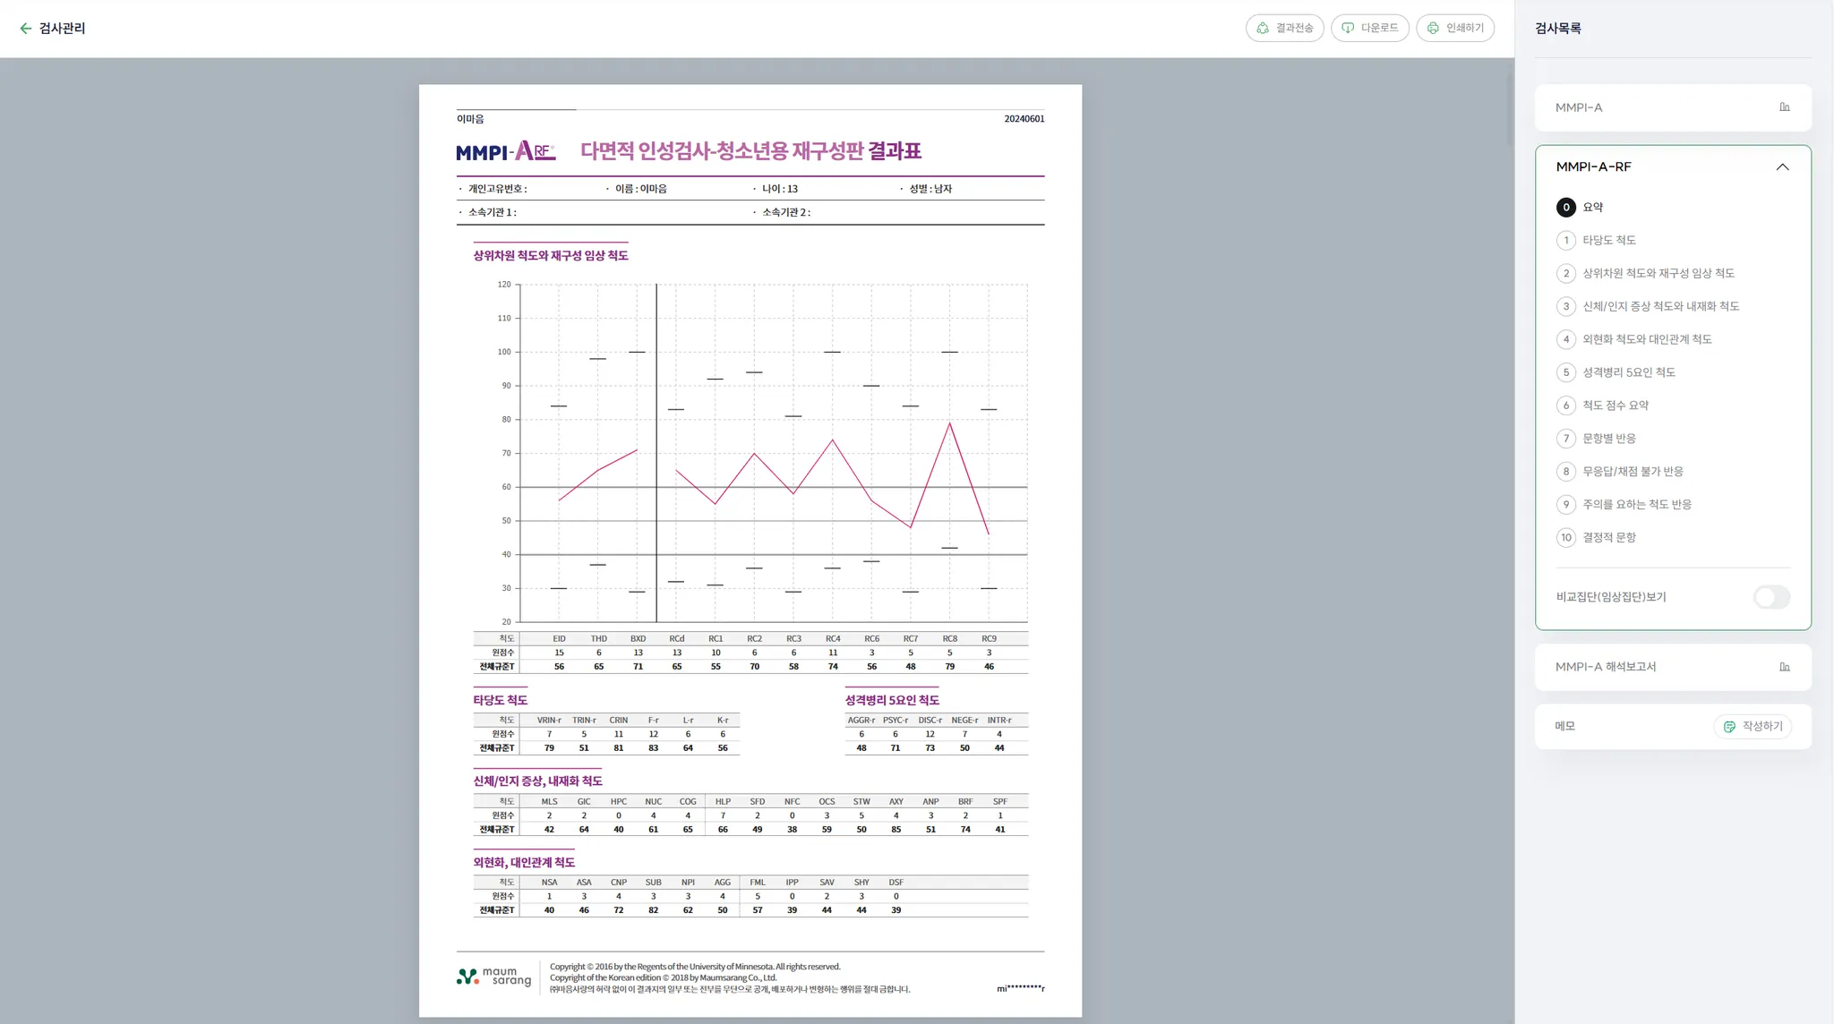1834x1024 pixels.
Task: Click the back arrow next to 검사관리
Action: coord(25,29)
